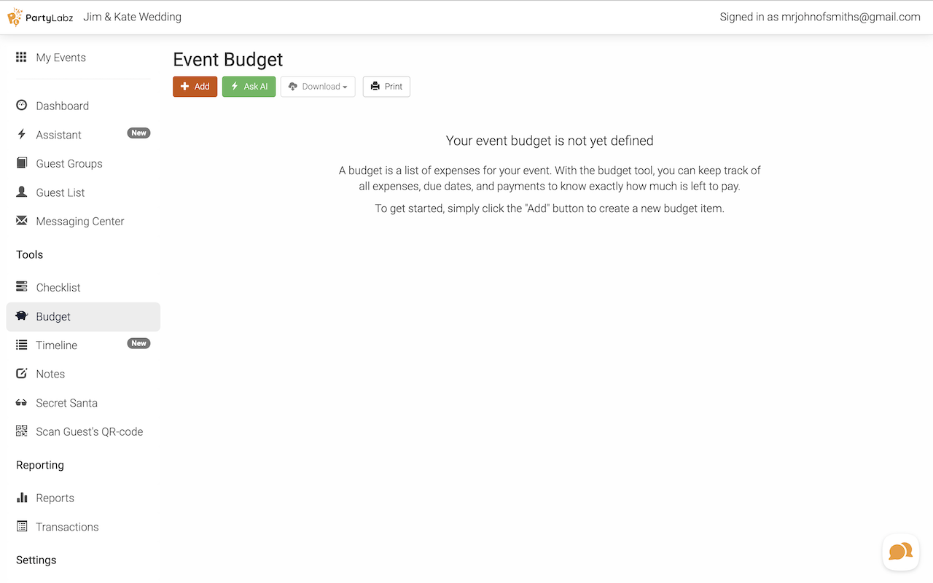
Task: Select the Guest Groups book icon
Action: click(x=22, y=163)
